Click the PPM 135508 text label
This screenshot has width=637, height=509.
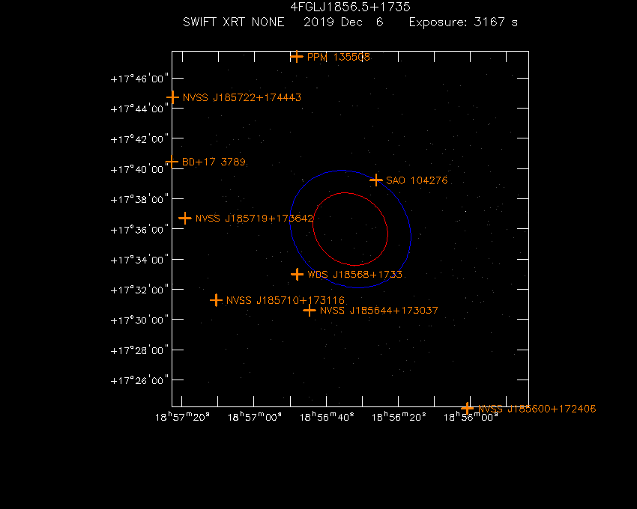339,57
